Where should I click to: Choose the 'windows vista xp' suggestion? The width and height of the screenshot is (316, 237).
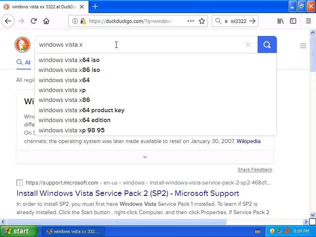pyautogui.click(x=156, y=90)
